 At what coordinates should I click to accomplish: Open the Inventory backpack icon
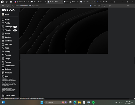coord(3,44)
